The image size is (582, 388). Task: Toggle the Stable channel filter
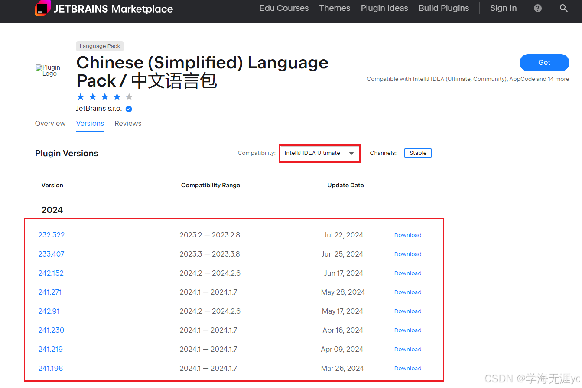(418, 153)
